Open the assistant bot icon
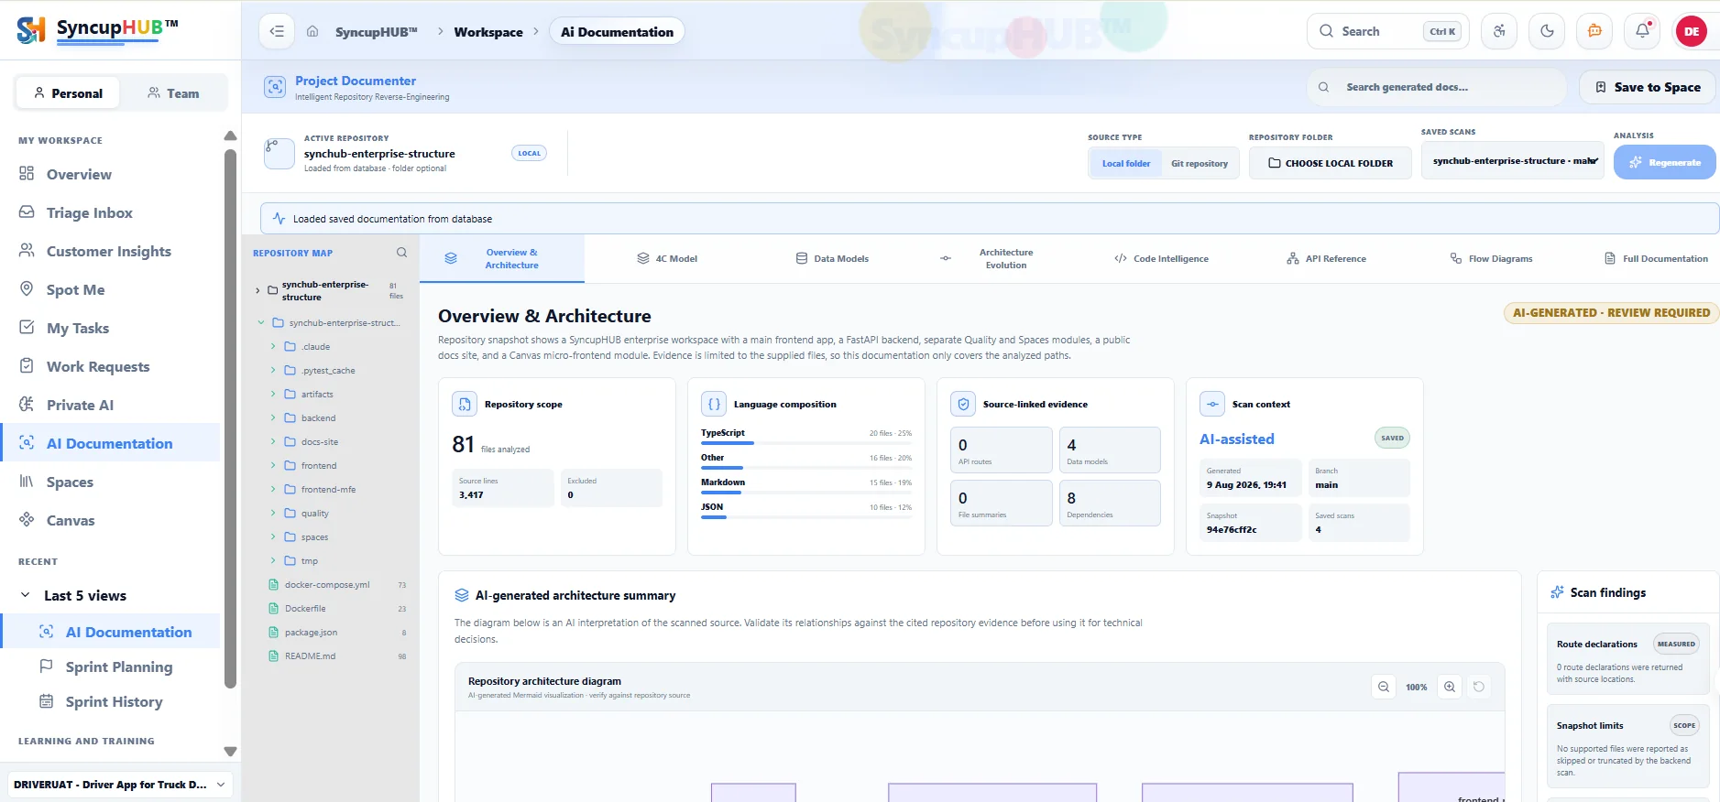Image resolution: width=1720 pixels, height=802 pixels. click(x=1594, y=31)
